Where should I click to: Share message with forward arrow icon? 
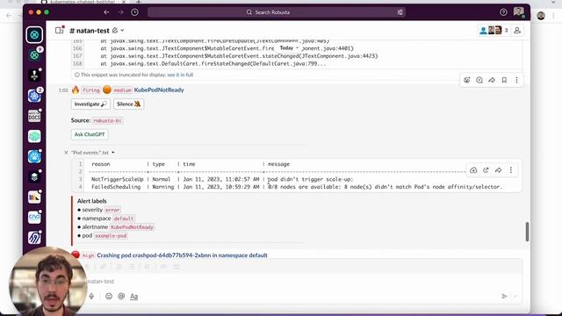(492, 80)
